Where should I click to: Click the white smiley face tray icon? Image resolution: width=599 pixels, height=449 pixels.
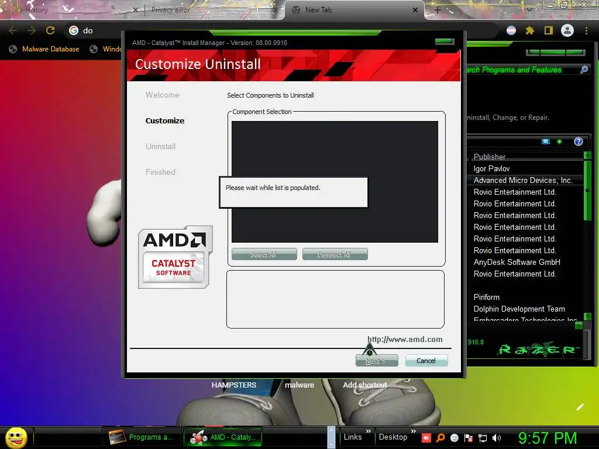[x=454, y=438]
